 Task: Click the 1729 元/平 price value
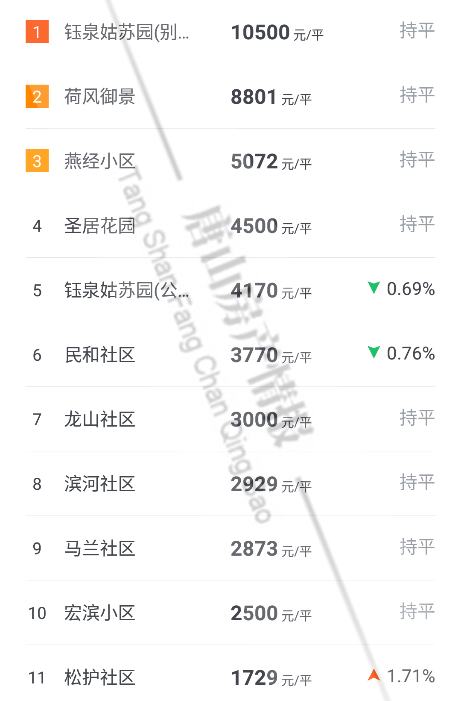[271, 678]
